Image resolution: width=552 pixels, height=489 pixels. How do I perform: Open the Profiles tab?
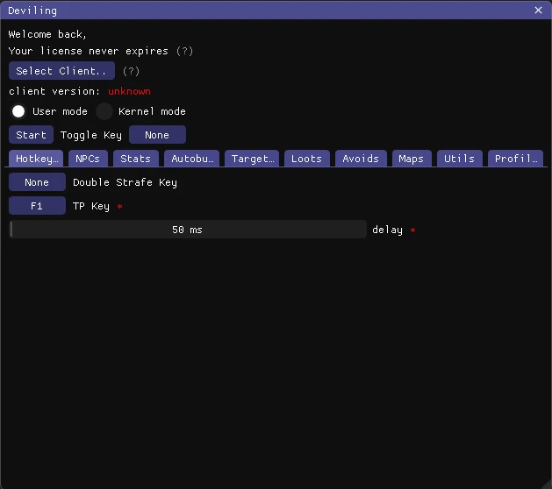(x=514, y=159)
